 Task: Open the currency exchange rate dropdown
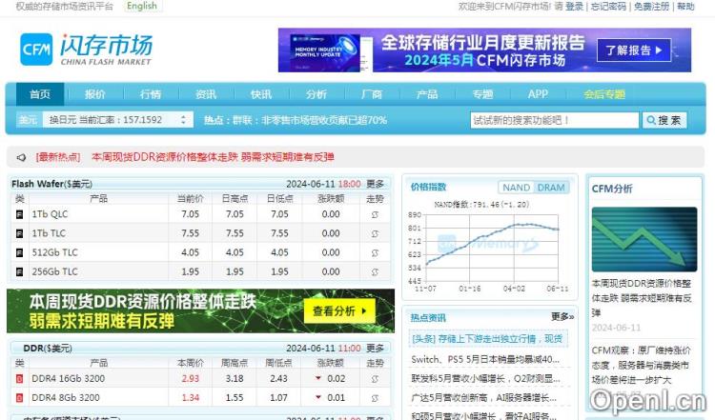pos(117,120)
